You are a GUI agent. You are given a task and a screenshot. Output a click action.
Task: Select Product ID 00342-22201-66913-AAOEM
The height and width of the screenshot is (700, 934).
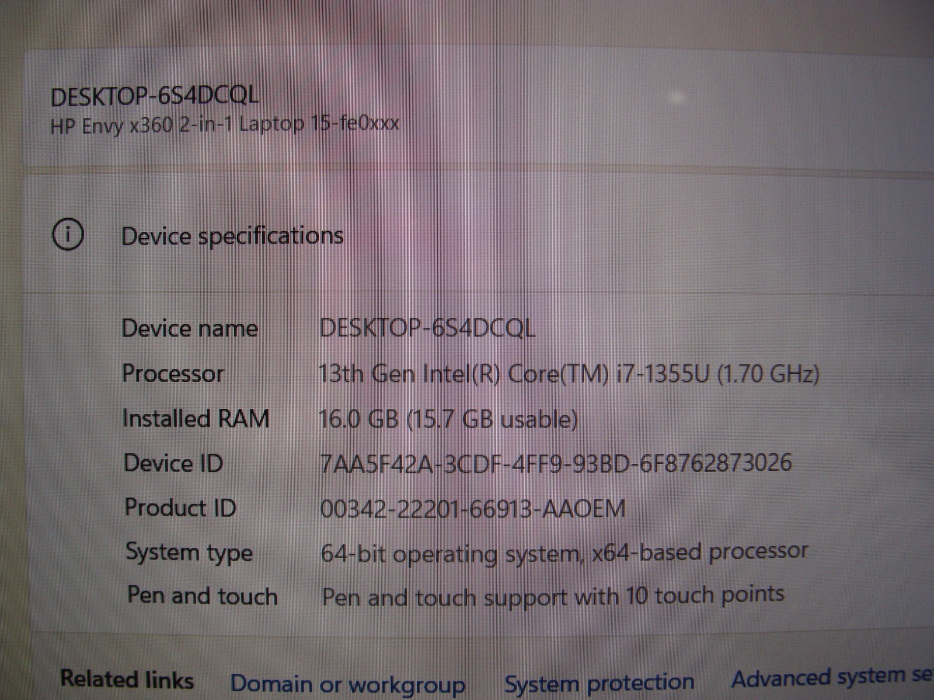[x=473, y=509]
